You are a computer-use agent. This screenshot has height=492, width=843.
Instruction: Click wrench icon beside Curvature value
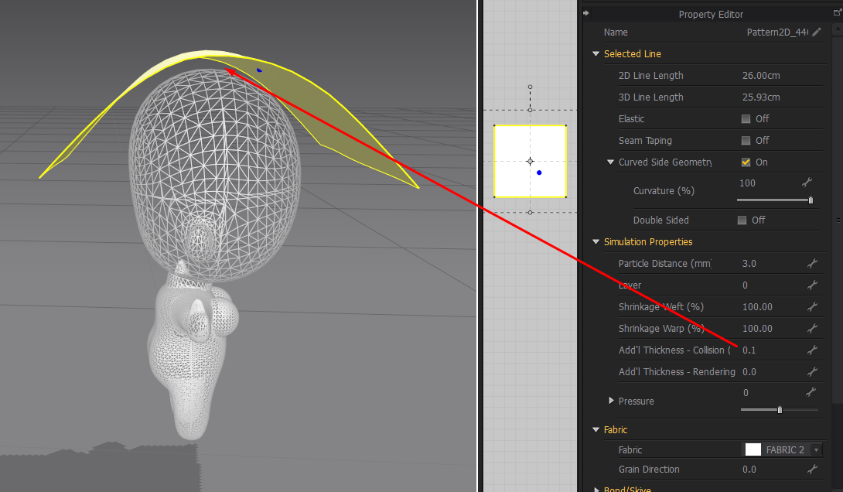click(x=807, y=183)
